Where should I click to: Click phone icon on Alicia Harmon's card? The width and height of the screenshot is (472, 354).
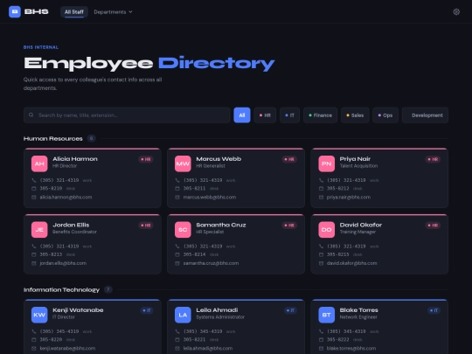pyautogui.click(x=34, y=180)
